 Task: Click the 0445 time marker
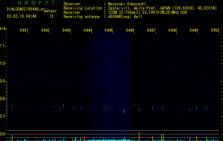tap(109, 30)
